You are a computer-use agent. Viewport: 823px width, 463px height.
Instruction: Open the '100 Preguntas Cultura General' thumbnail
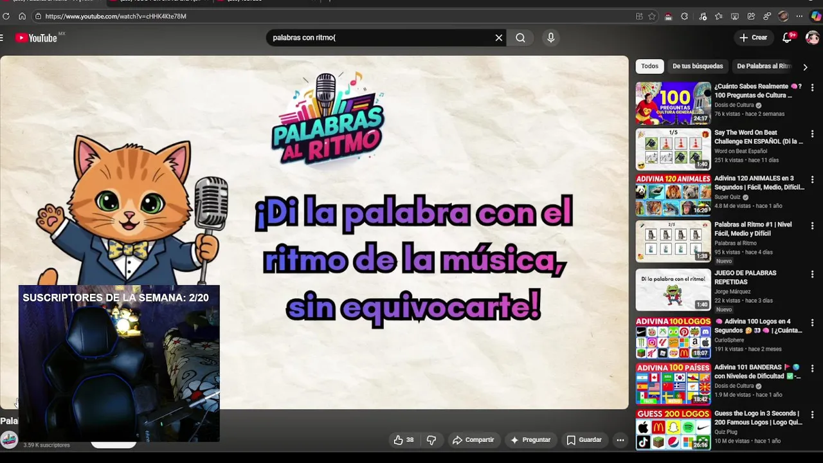[x=673, y=103]
